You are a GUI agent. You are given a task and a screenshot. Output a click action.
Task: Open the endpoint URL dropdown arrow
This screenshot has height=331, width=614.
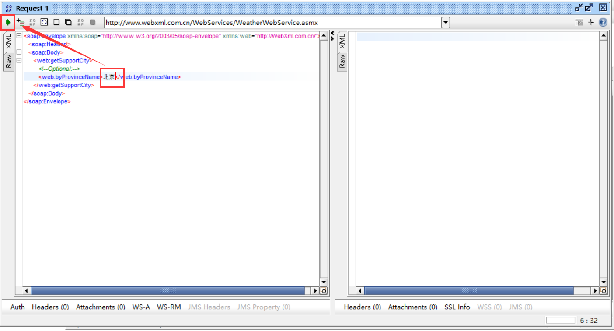445,22
